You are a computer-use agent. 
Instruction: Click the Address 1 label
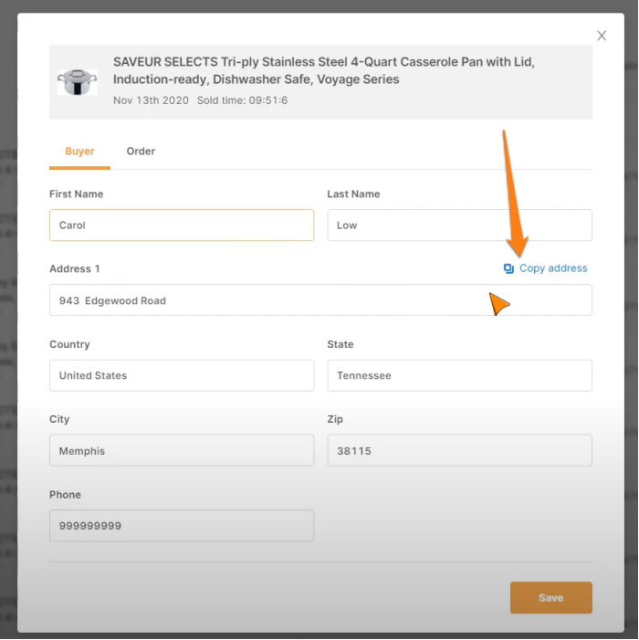click(x=75, y=269)
